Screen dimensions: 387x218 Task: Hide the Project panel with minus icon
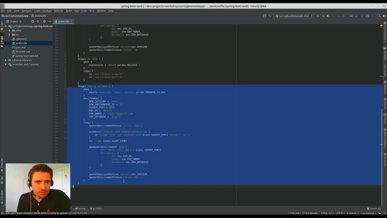tap(50, 21)
